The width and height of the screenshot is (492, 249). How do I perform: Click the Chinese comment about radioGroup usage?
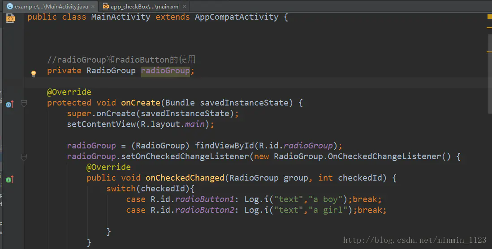121,59
